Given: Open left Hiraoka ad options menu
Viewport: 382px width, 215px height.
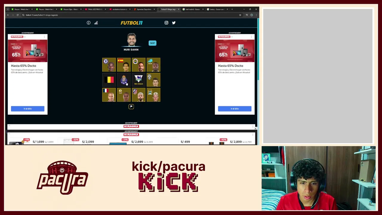Looking at the screenshot, I should 44,37.
